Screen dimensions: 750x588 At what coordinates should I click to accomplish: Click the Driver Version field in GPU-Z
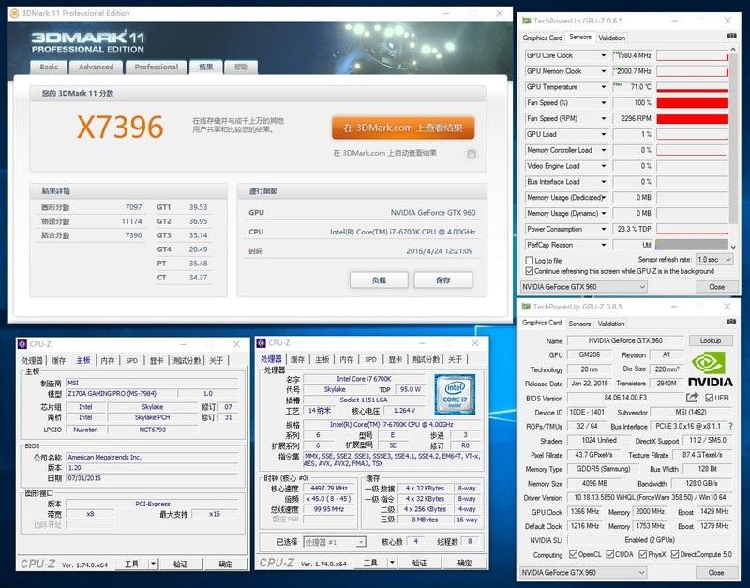tap(650, 497)
